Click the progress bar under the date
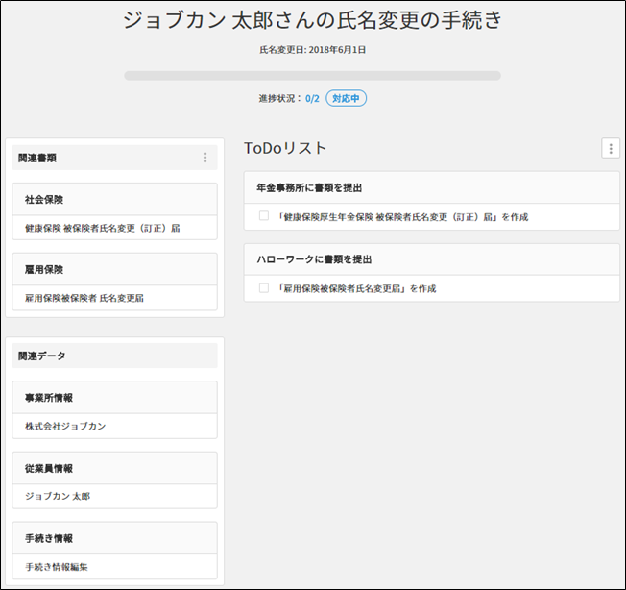Image resolution: width=626 pixels, height=590 pixels. [x=312, y=75]
